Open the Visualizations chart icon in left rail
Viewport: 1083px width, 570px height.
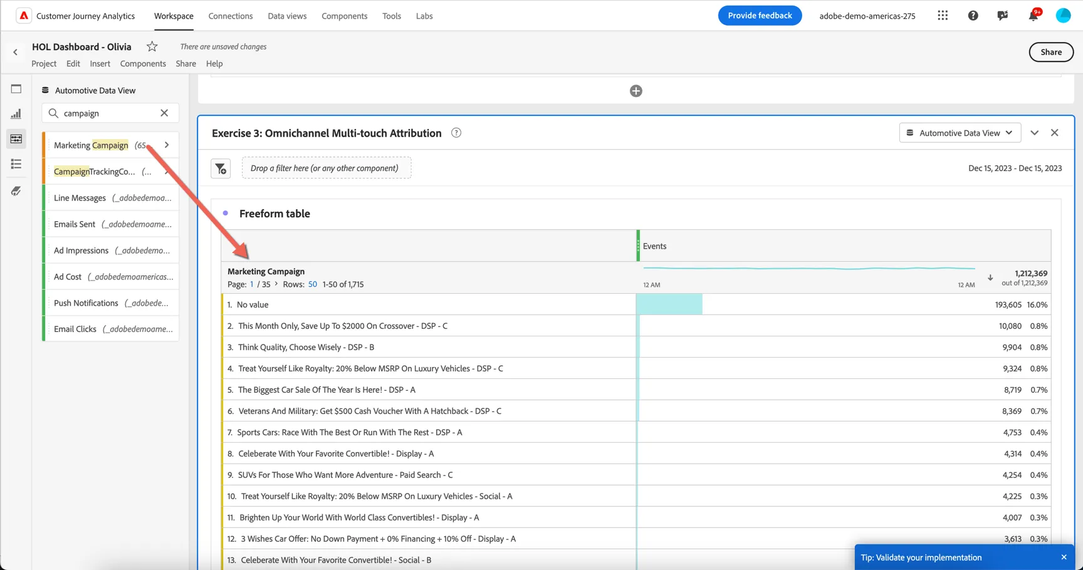tap(16, 114)
